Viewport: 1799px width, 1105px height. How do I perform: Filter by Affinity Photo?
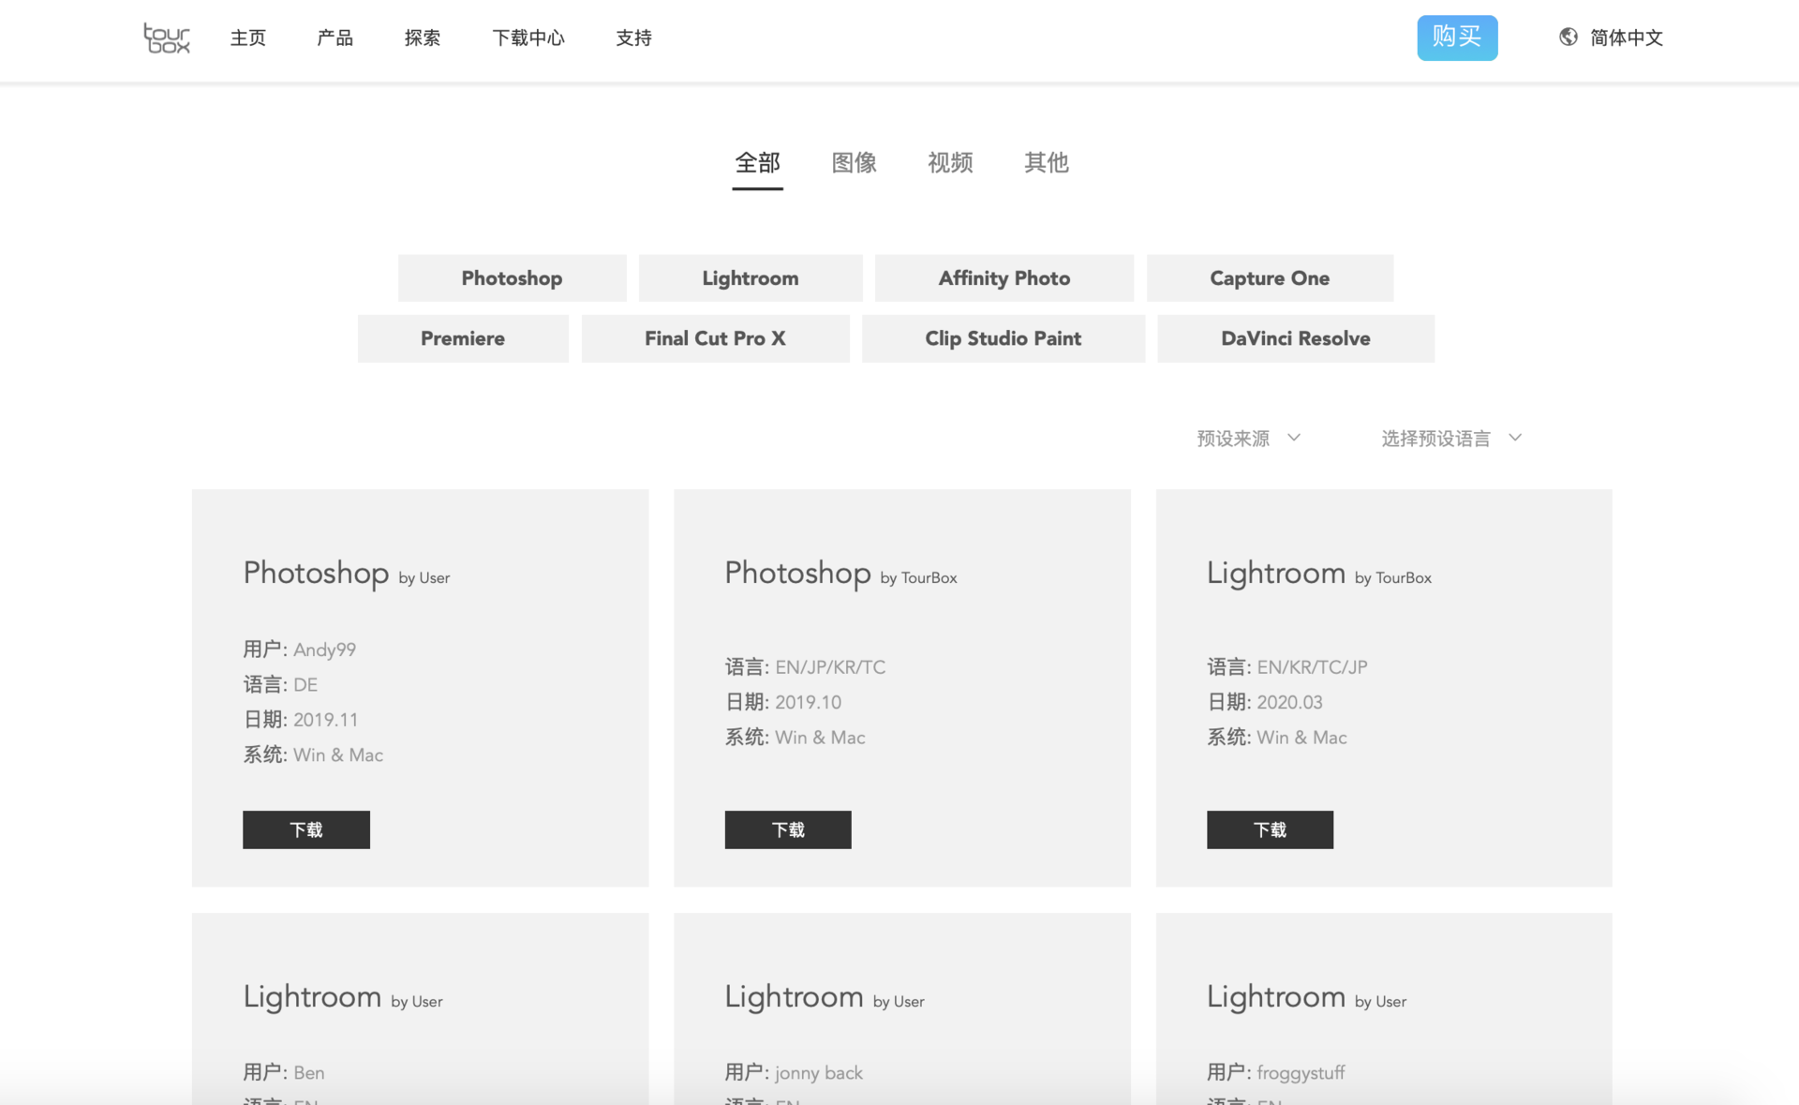(x=1004, y=278)
